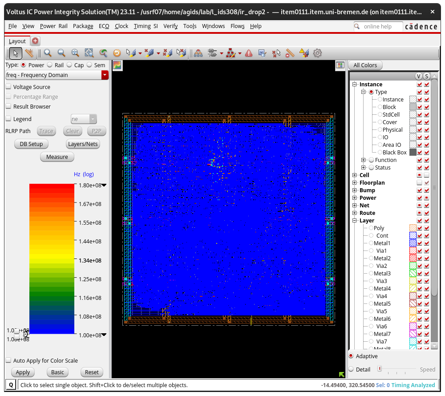Screen dimensions: 445x396
Task: Select the Zoom In tool
Action: pyautogui.click(x=47, y=53)
